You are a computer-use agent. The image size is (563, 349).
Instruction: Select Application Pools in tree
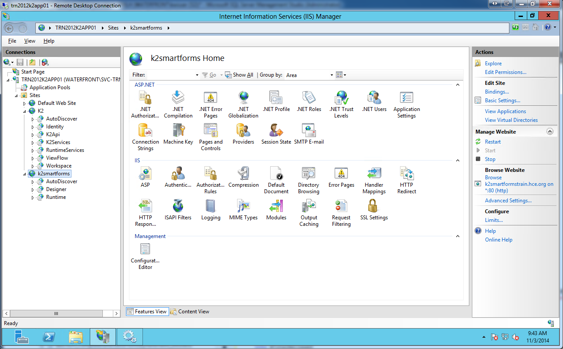[x=50, y=87]
